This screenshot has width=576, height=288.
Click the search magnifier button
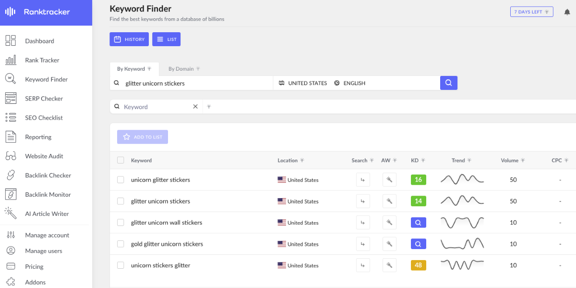pyautogui.click(x=449, y=83)
